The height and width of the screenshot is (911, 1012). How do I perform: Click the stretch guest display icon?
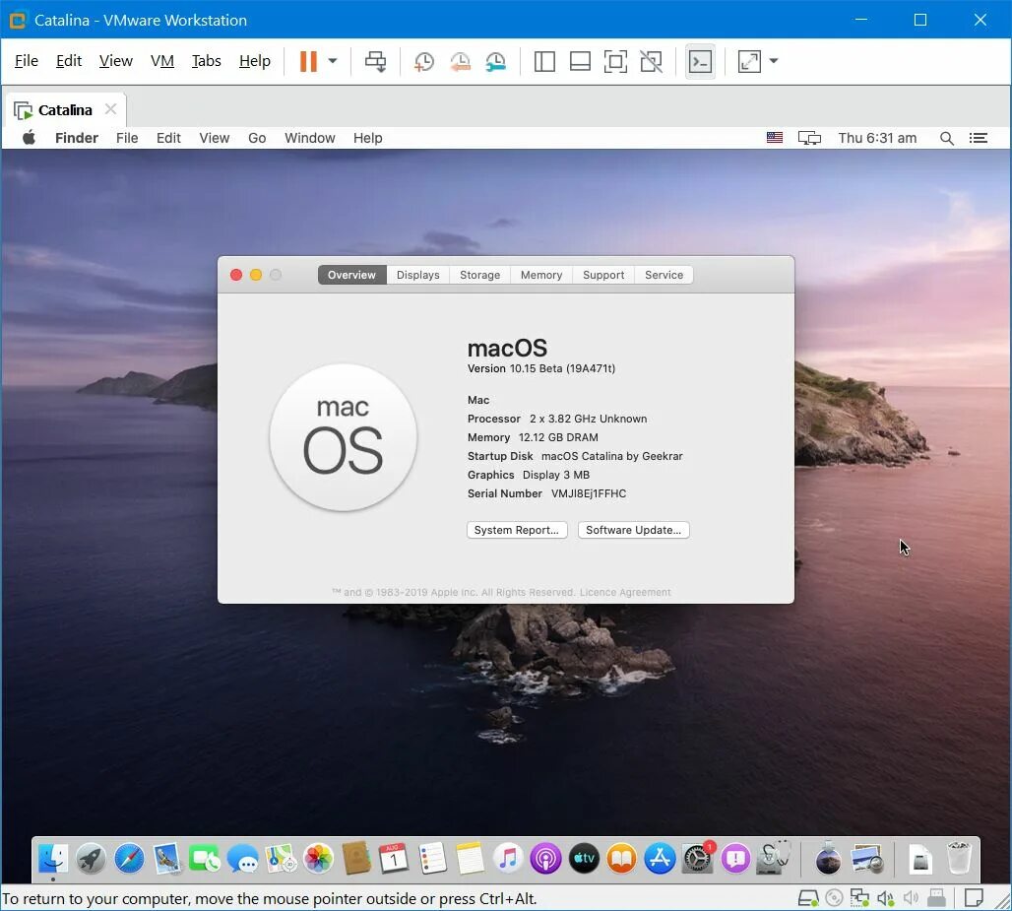(749, 62)
